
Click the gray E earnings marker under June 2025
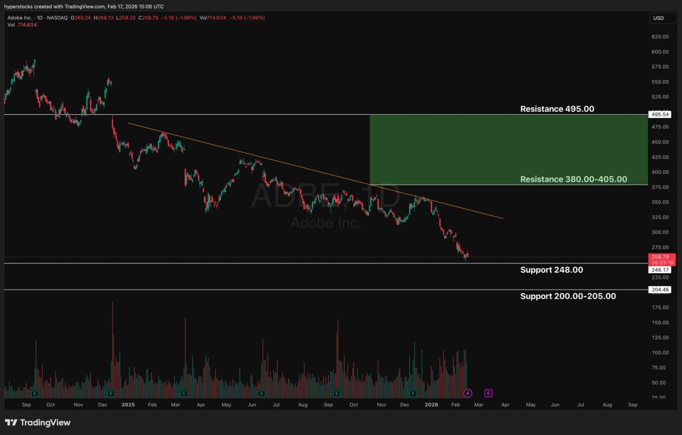pyautogui.click(x=261, y=392)
